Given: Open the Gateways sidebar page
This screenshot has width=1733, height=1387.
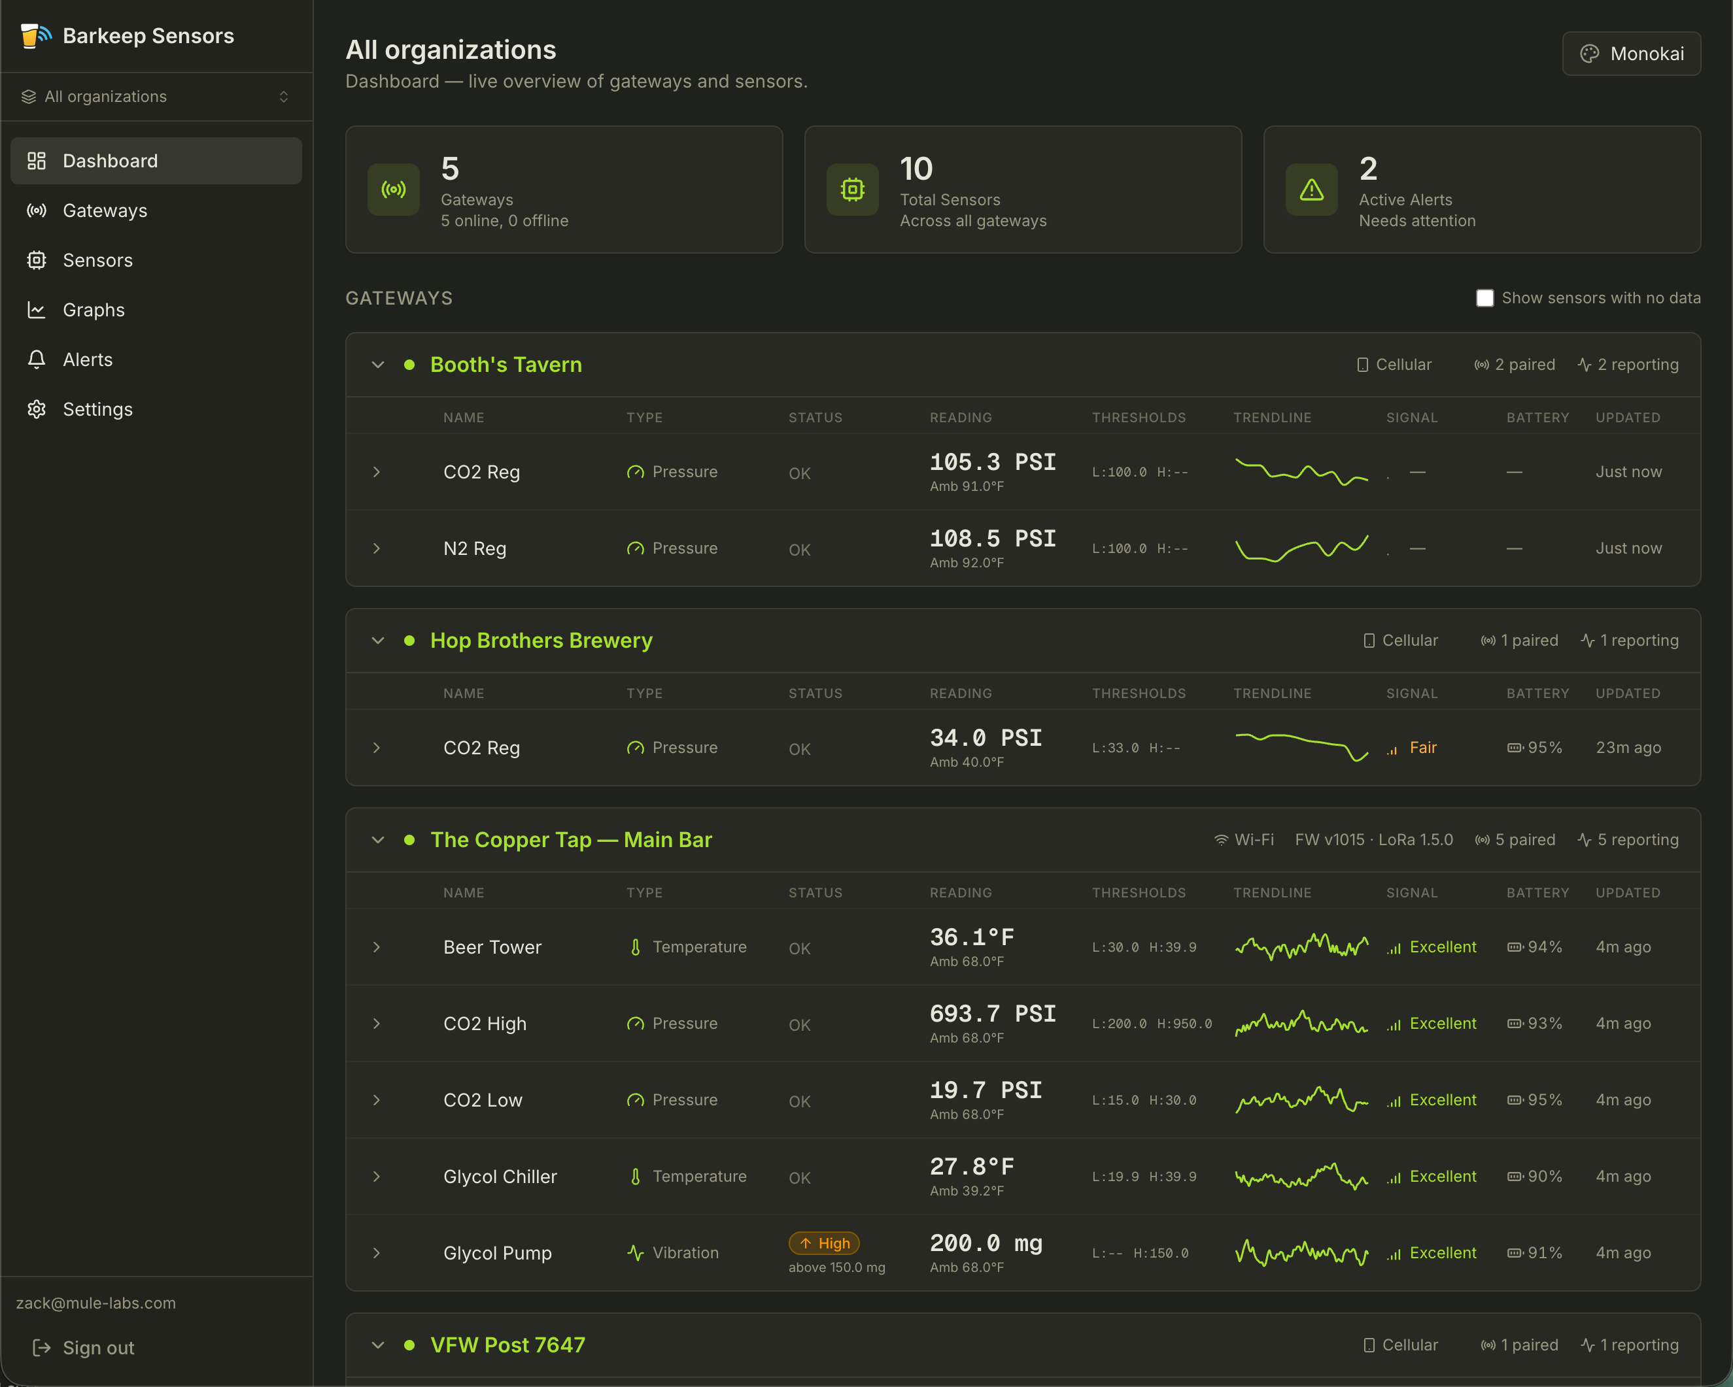Looking at the screenshot, I should click(156, 210).
